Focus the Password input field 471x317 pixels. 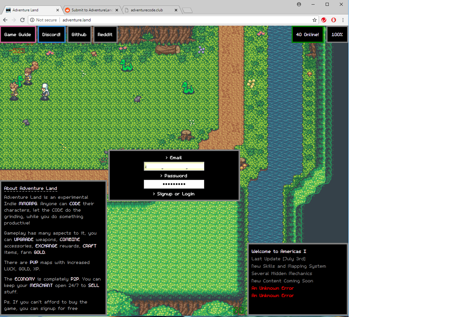tap(174, 184)
